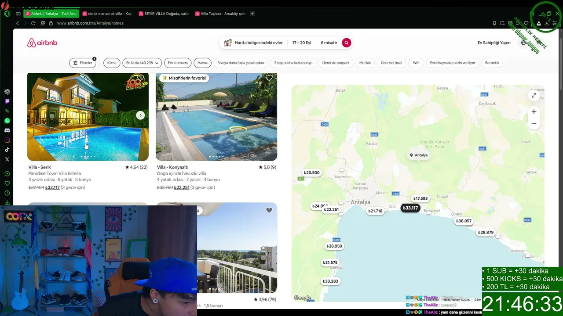Enable the Ücretsiz iptal filter
The height and width of the screenshot is (316, 563).
[391, 63]
